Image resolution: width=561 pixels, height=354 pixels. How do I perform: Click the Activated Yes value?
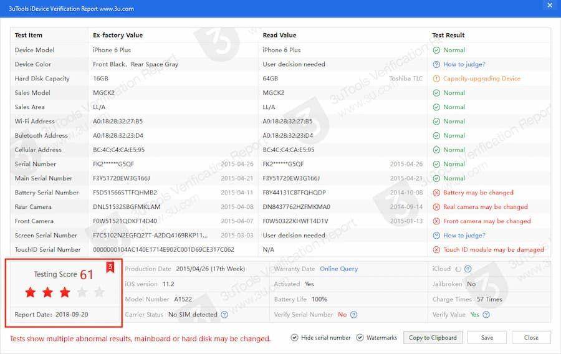(309, 284)
